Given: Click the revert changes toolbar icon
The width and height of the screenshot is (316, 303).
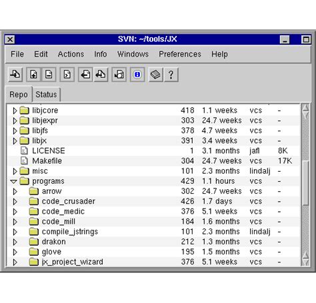Looking at the screenshot, I should tap(119, 75).
